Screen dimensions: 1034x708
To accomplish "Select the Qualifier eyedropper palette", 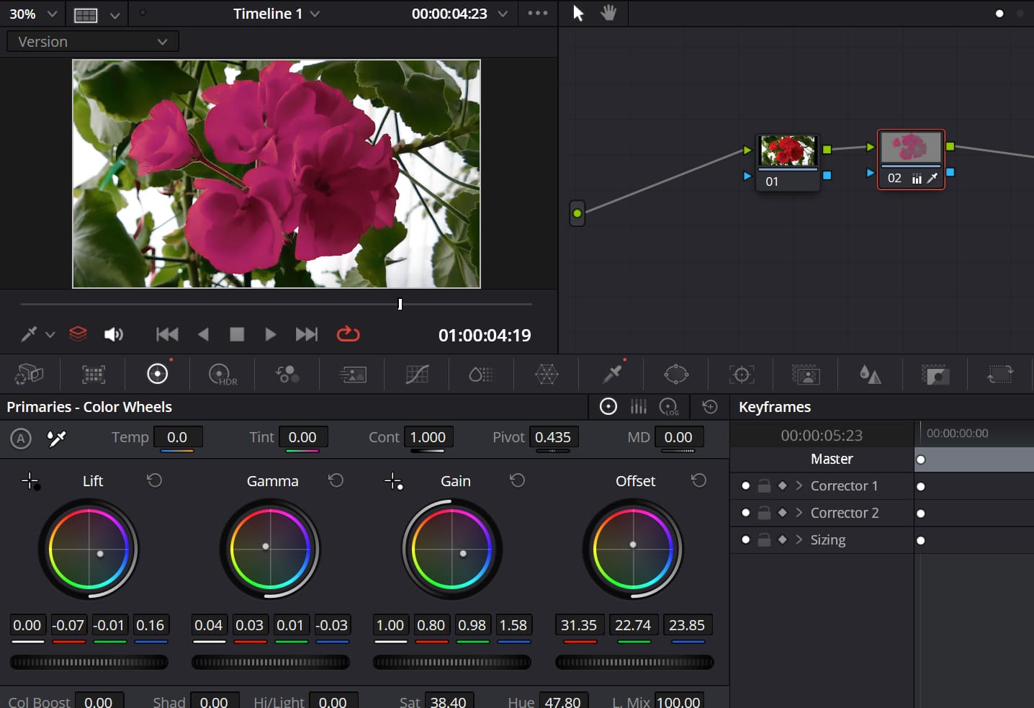I will click(611, 374).
